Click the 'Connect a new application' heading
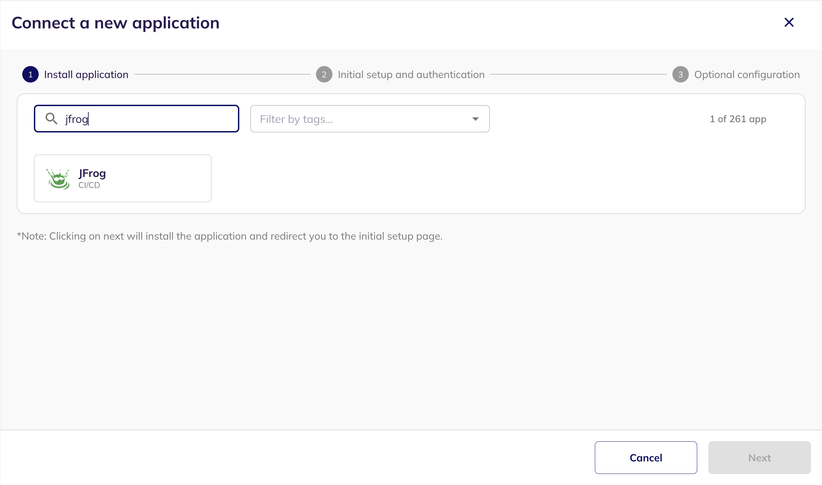Screen dimensions: 822x485 pyautogui.click(x=115, y=23)
